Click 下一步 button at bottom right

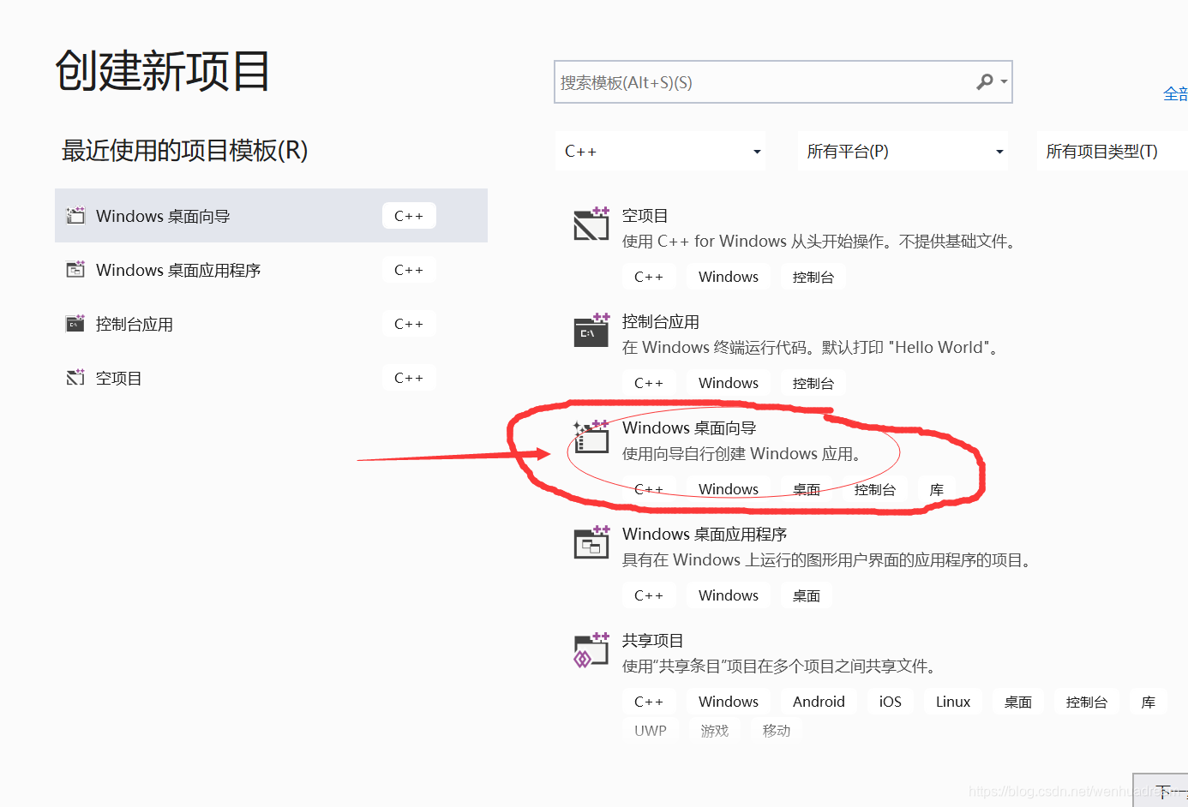pos(1161,790)
